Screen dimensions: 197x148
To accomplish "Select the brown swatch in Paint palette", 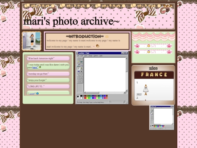I will [107, 96].
